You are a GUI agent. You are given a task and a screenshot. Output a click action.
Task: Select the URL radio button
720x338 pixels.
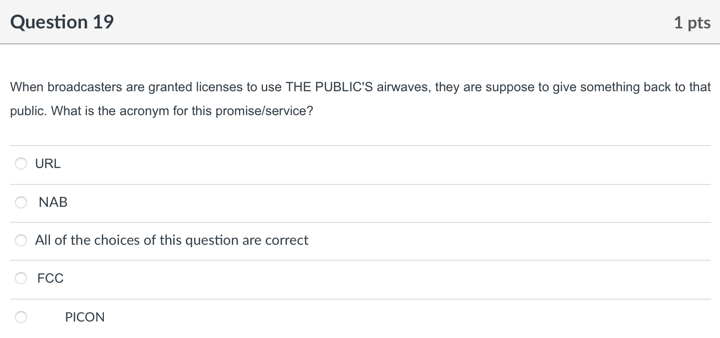(21, 164)
